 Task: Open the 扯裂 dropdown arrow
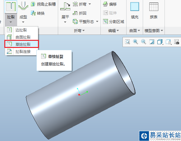[x=11, y=22]
